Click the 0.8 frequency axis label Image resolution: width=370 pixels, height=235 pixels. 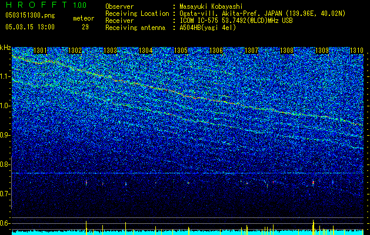pos(5,164)
